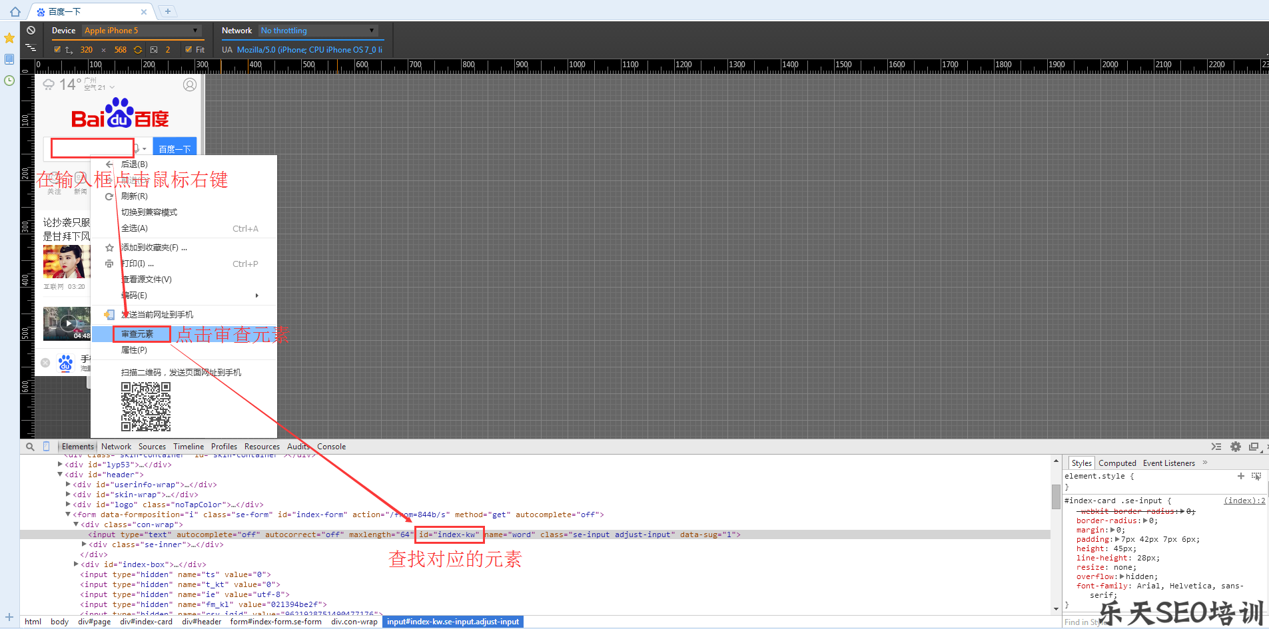Select 审查元素 in the context menu

tap(137, 334)
